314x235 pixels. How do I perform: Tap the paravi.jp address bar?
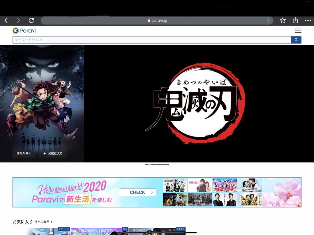pos(157,21)
